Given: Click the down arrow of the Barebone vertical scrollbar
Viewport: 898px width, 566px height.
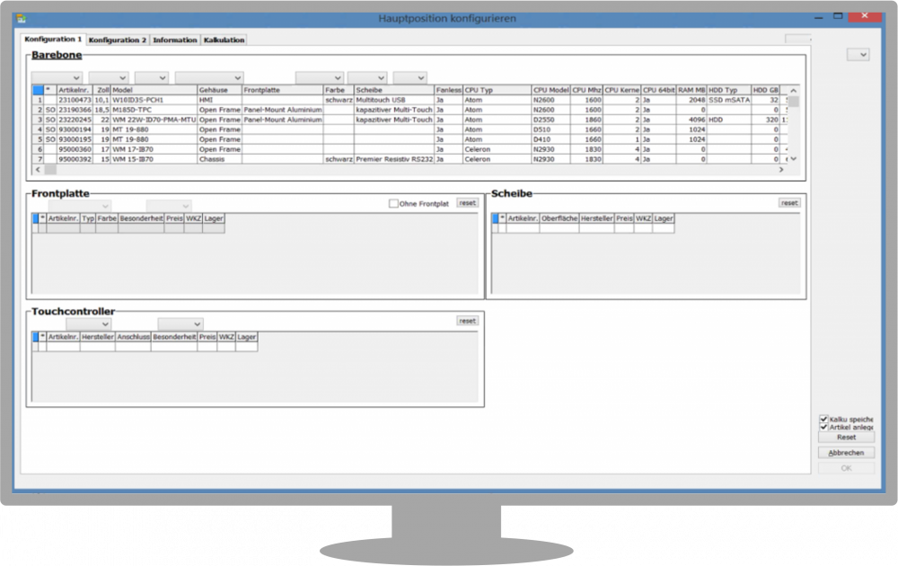Looking at the screenshot, I should click(794, 159).
